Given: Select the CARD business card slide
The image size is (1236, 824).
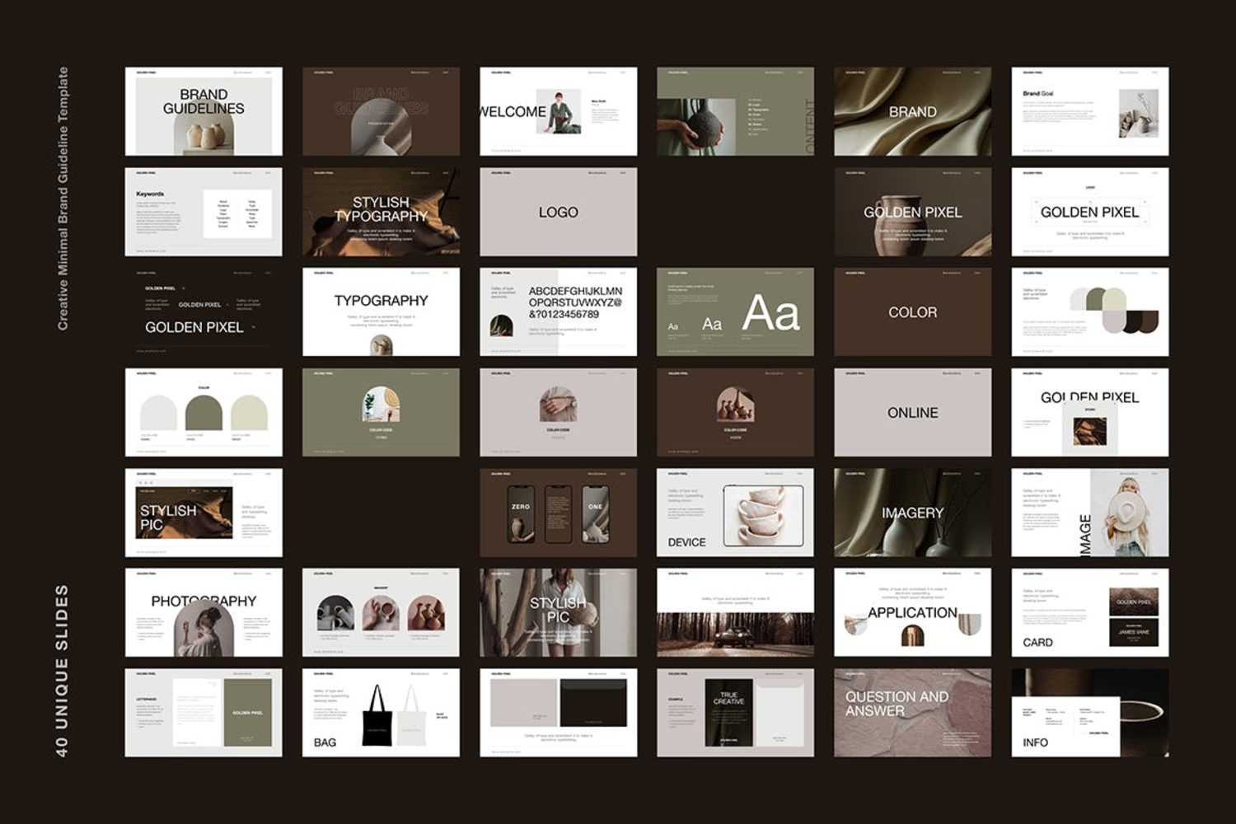Looking at the screenshot, I should (x=1090, y=612).
